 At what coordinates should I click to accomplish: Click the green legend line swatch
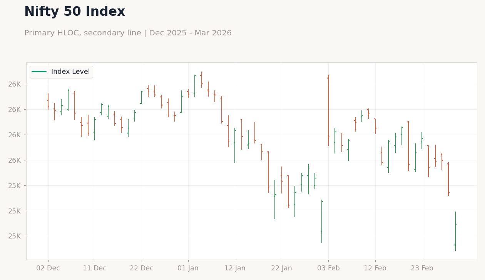(x=39, y=72)
